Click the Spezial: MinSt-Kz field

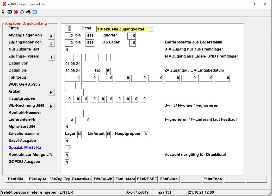point(68,148)
